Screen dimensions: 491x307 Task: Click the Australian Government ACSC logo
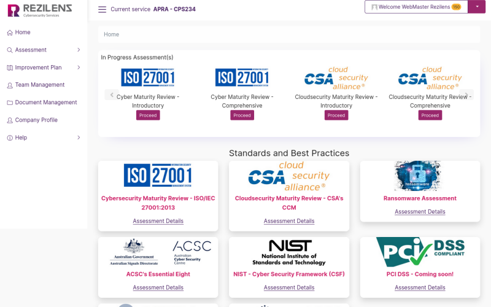click(160, 252)
